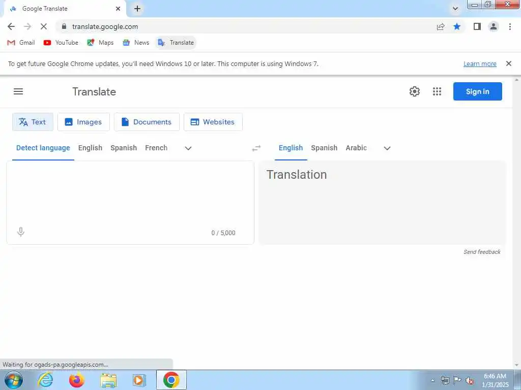Set English as target language
521x390 pixels.
click(x=291, y=148)
